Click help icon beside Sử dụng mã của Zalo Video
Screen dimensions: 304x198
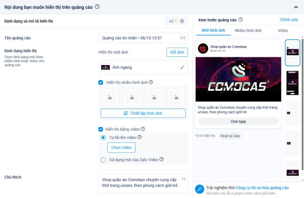click(x=162, y=159)
